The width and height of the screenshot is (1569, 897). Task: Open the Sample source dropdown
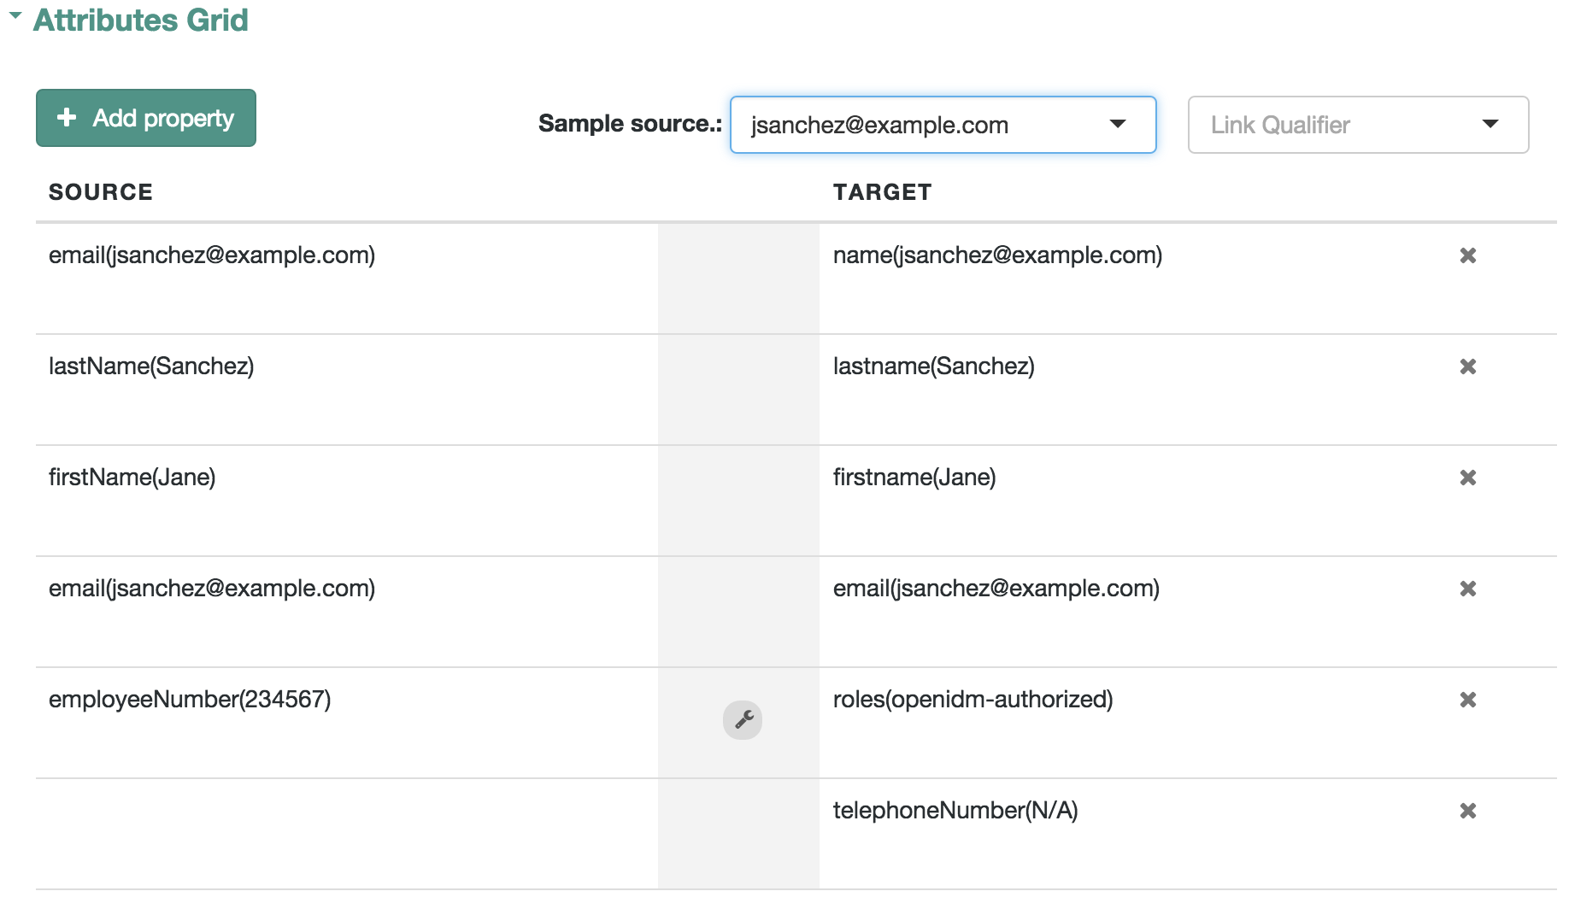pos(943,125)
